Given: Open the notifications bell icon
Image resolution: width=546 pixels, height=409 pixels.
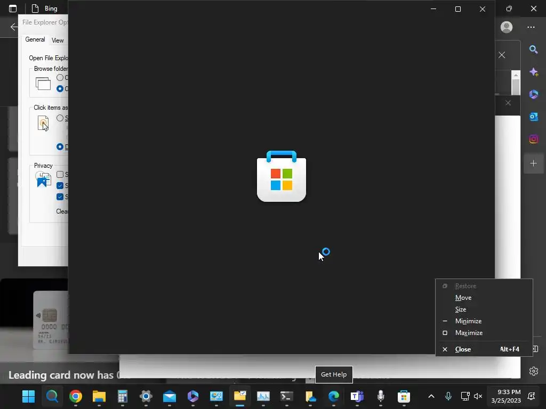Looking at the screenshot, I should click(x=532, y=396).
